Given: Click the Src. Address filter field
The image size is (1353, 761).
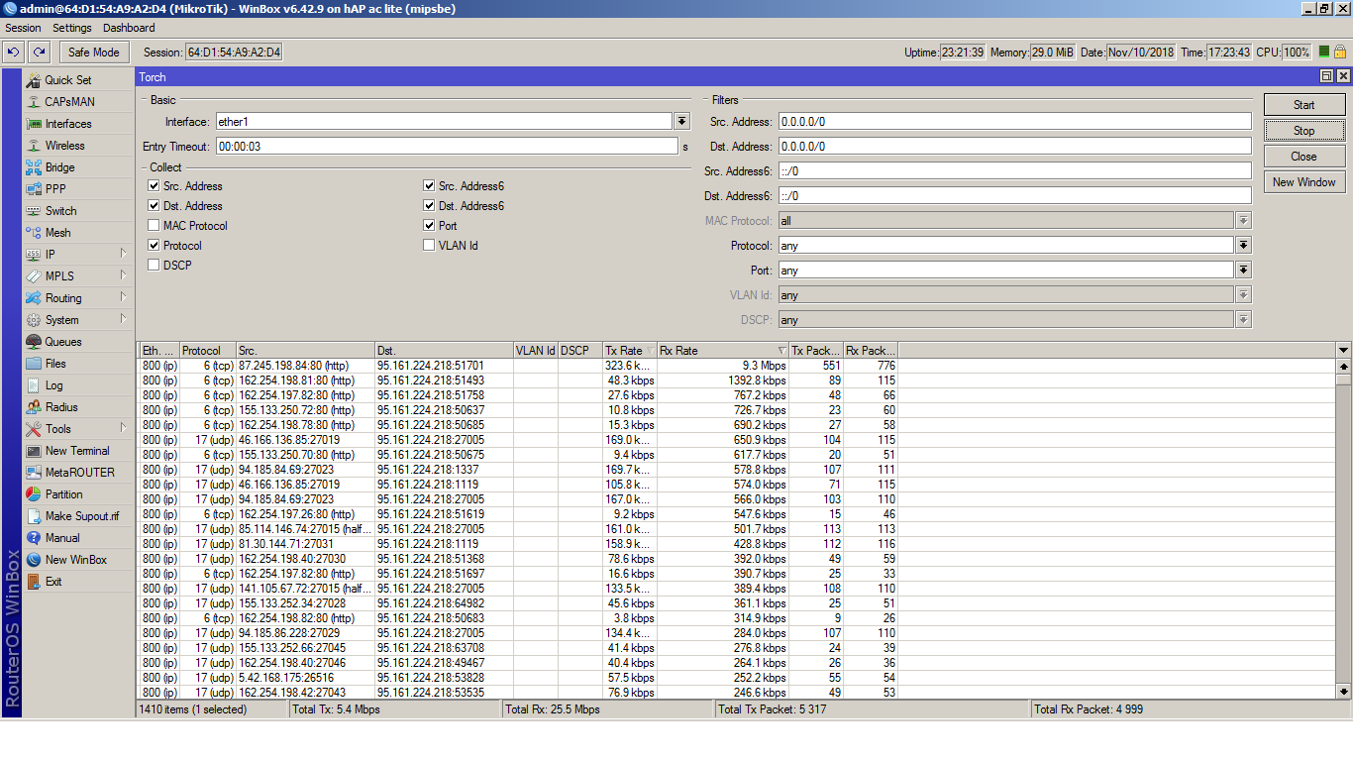Looking at the screenshot, I should coord(1014,122).
